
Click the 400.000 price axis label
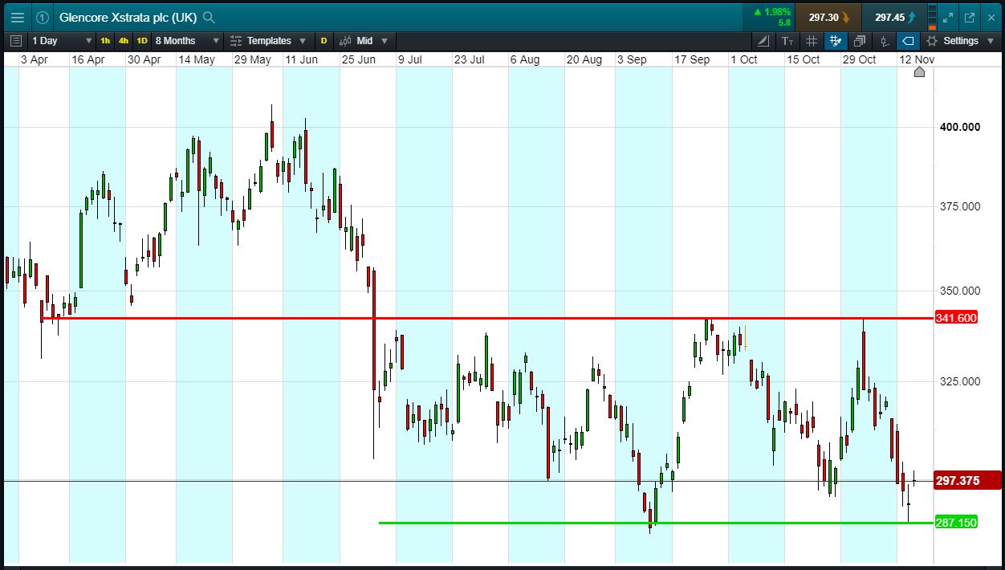pos(960,127)
